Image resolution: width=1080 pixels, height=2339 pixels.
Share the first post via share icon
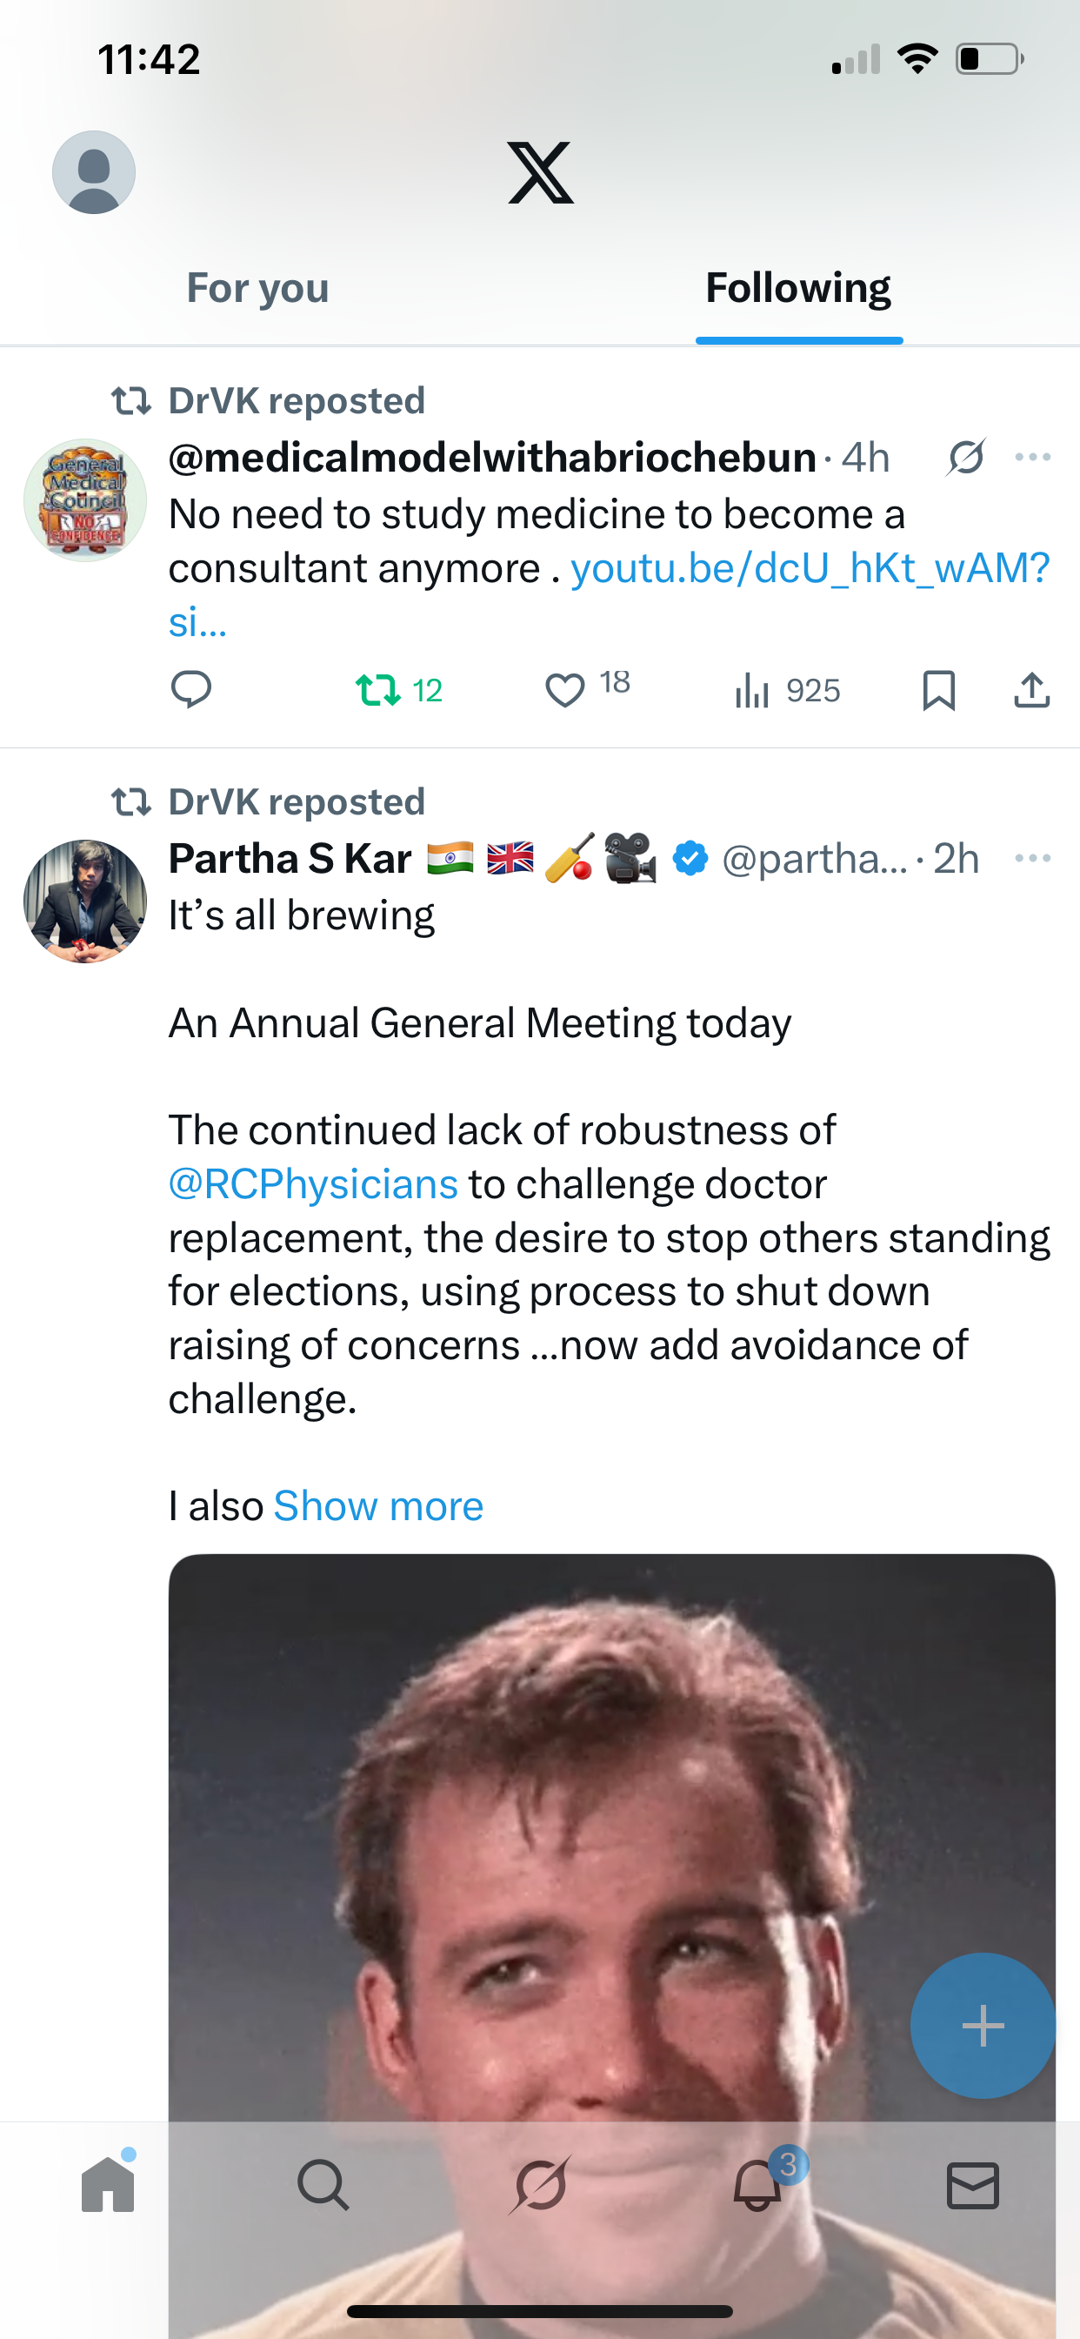[x=1032, y=690]
